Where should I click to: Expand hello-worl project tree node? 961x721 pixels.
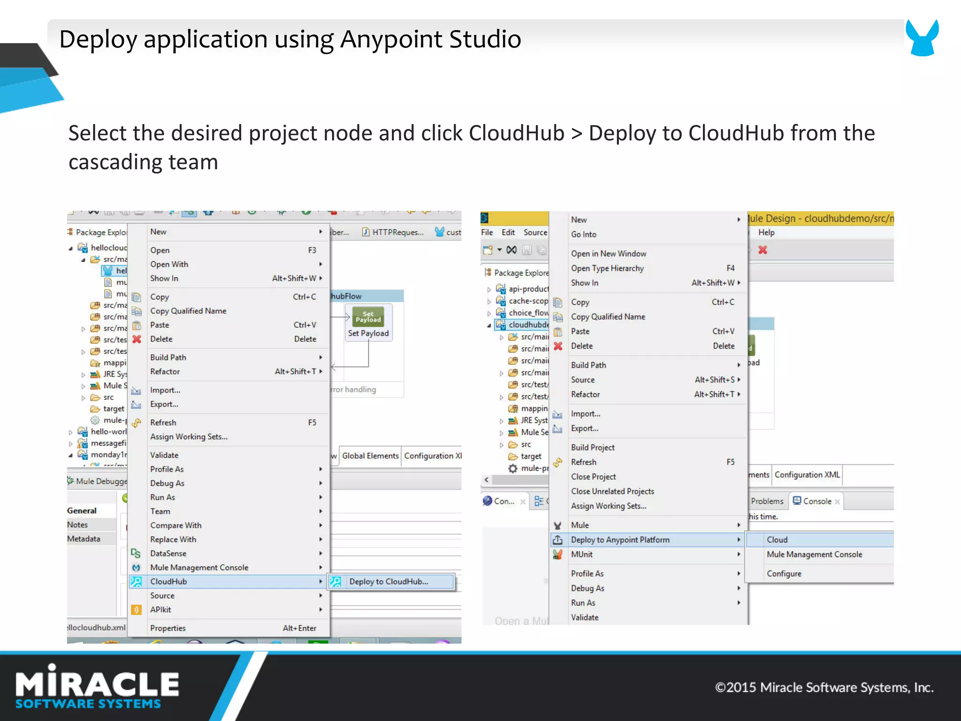click(x=71, y=432)
